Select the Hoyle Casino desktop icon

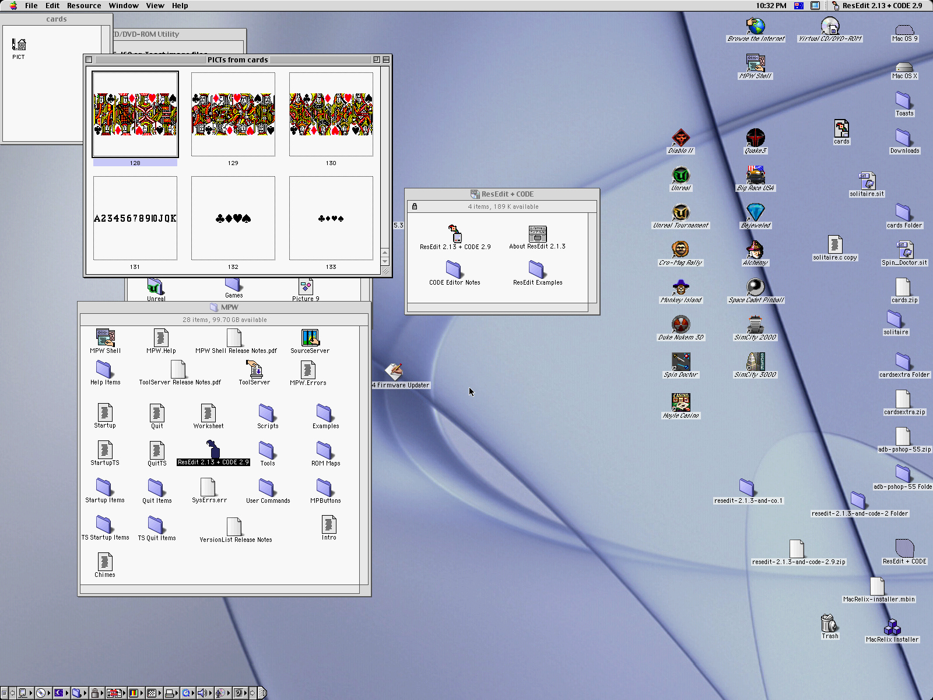pyautogui.click(x=681, y=402)
